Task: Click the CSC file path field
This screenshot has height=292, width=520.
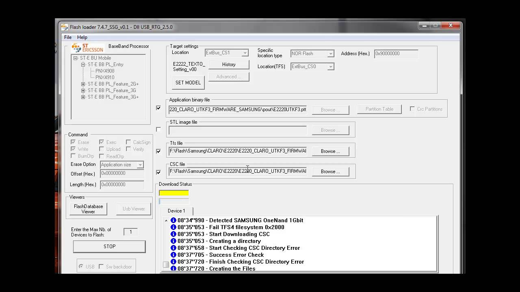Action: [x=238, y=172]
